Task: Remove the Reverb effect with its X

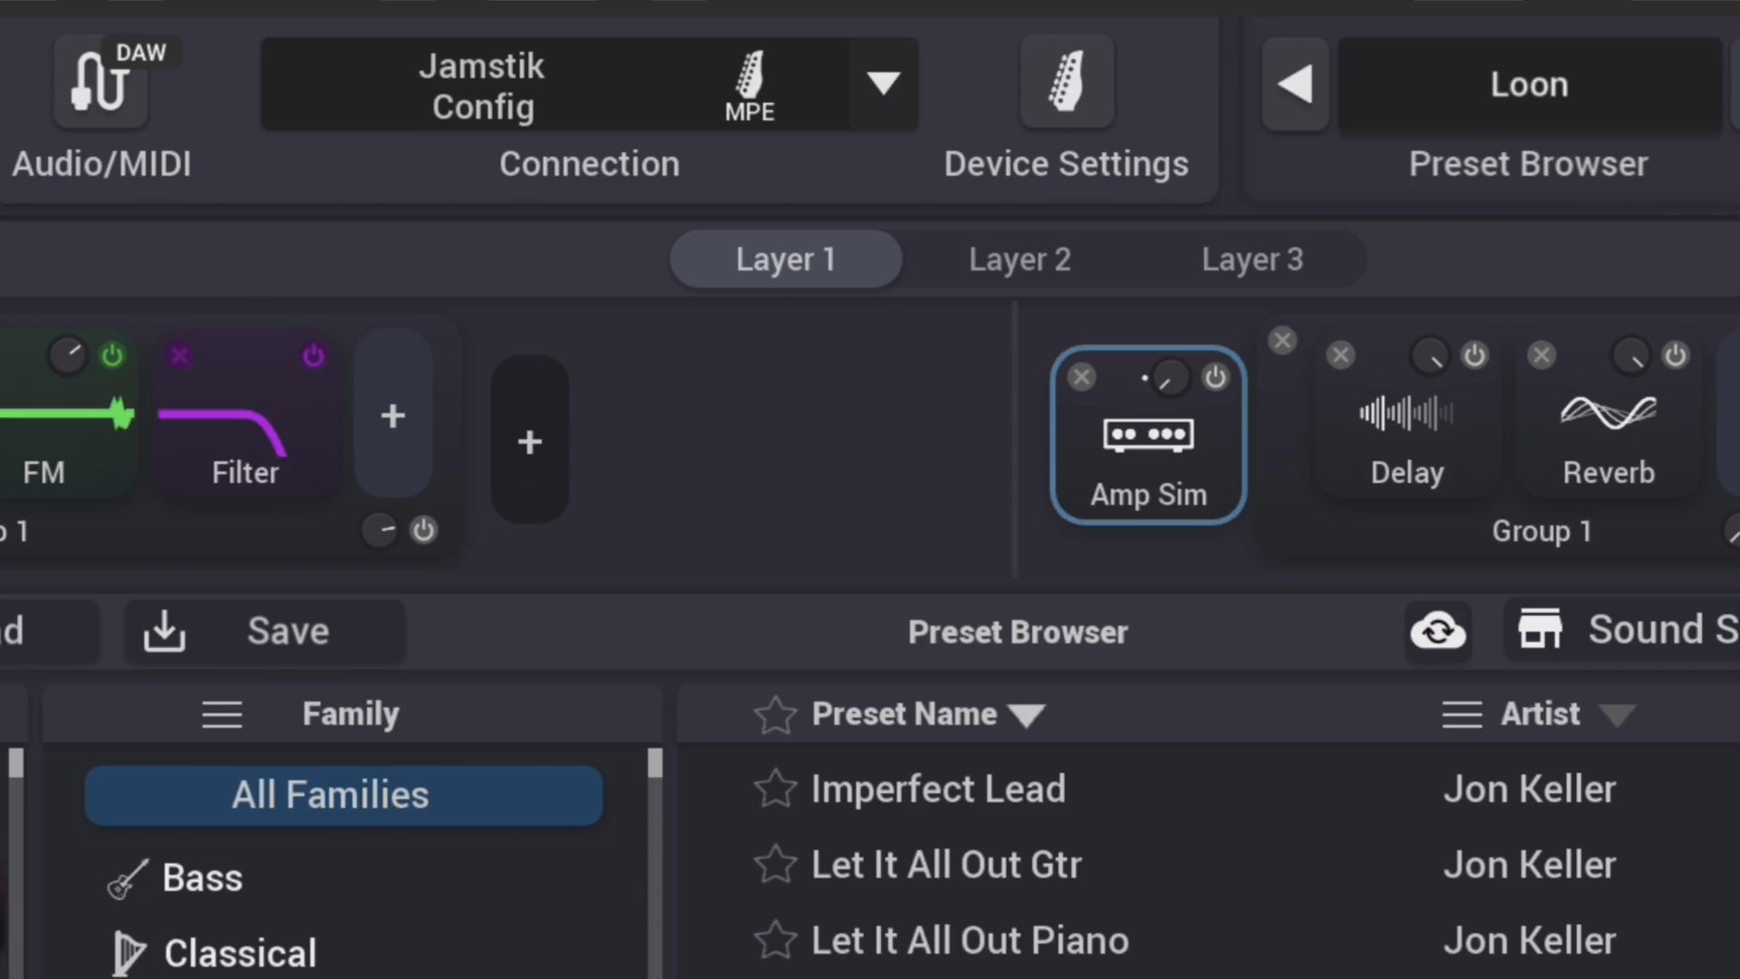Action: point(1542,354)
